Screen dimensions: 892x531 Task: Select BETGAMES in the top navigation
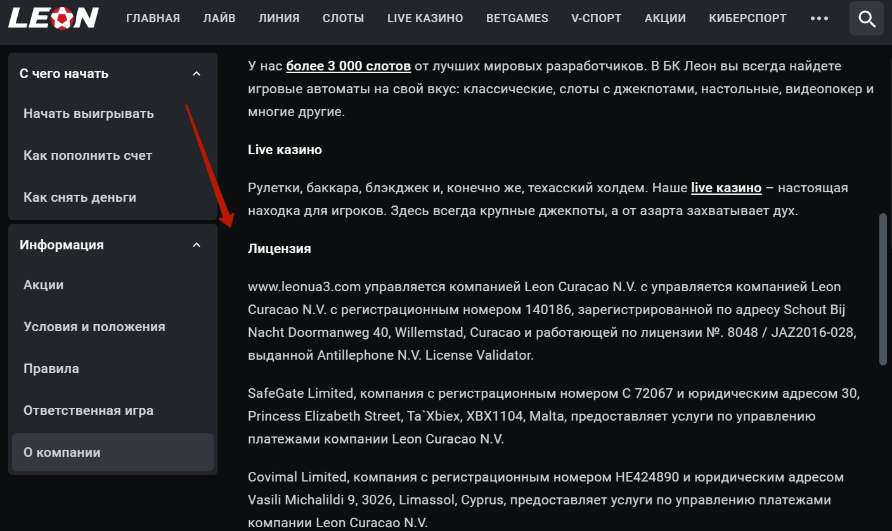pos(517,18)
